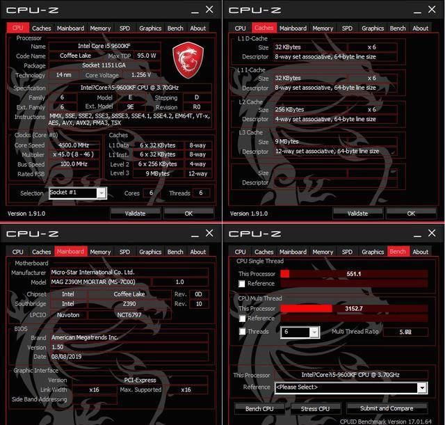Click multi thread score bar 3152.7
Viewport: 445px width, 425px height.
point(354,309)
